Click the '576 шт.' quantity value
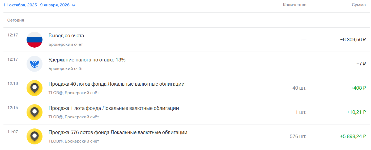Screen dimensions: 371x150 (298, 136)
